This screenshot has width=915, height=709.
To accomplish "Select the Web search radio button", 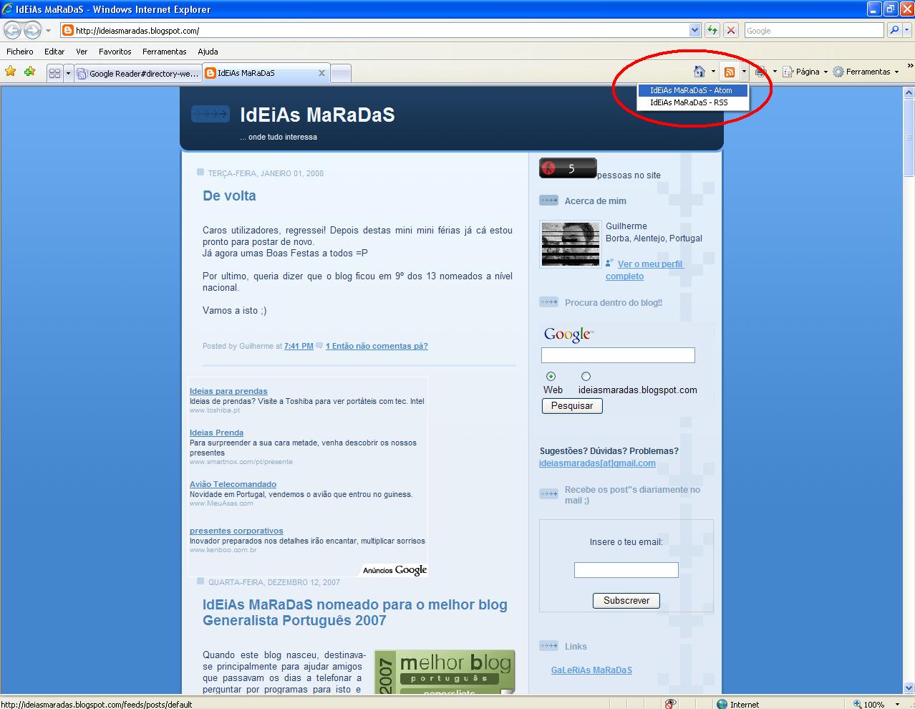I will [551, 377].
